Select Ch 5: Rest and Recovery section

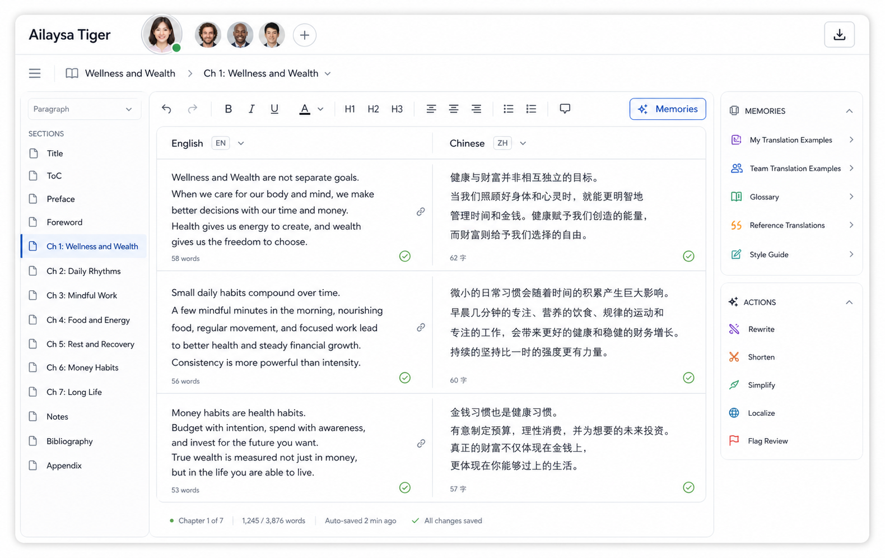click(84, 344)
